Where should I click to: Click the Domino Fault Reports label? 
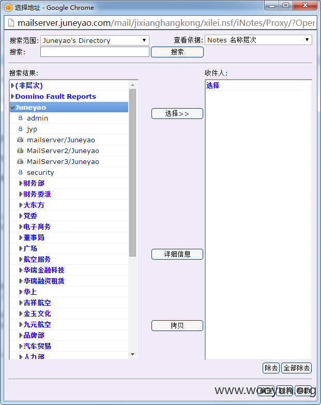click(55, 96)
